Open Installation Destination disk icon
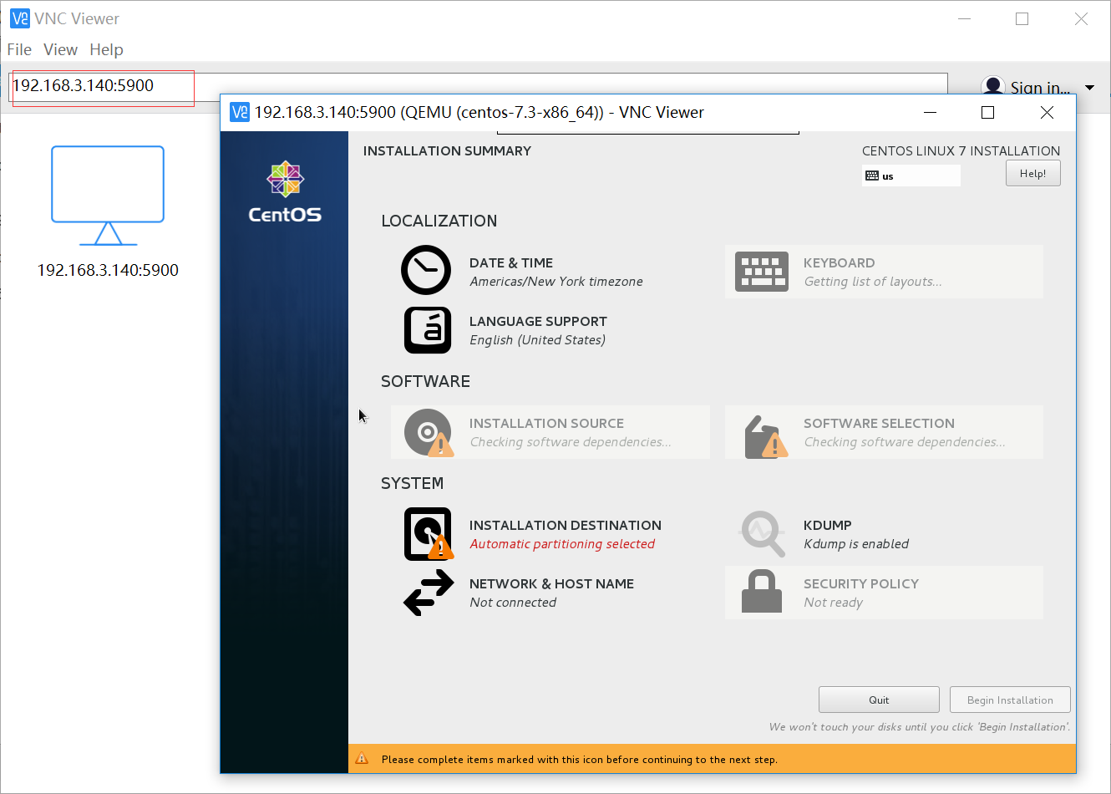 [429, 534]
